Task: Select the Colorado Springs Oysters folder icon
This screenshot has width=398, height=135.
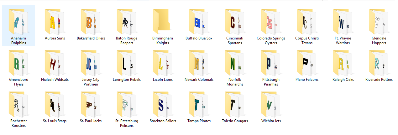Action: pos(271,22)
